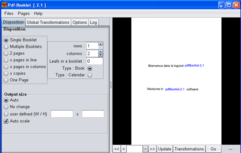Decrease rows with the down spinner arrow
241x153 pixels.
click(x=101, y=47)
